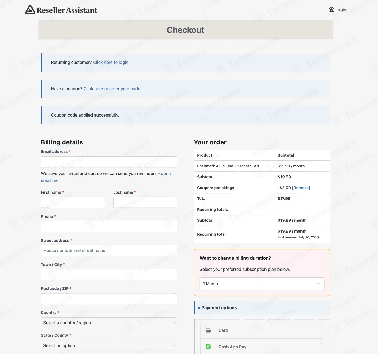Click the 'Want to change billing duration?' heading

[235, 258]
